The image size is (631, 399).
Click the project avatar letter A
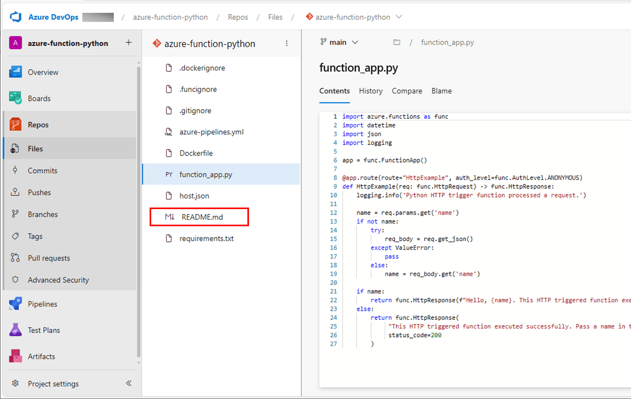click(15, 43)
